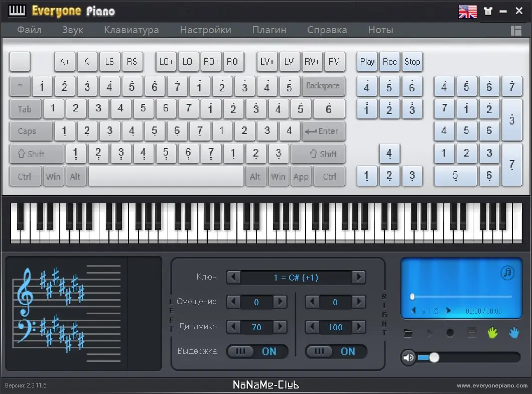
Task: Click the UK flag language icon
Action: 468,12
